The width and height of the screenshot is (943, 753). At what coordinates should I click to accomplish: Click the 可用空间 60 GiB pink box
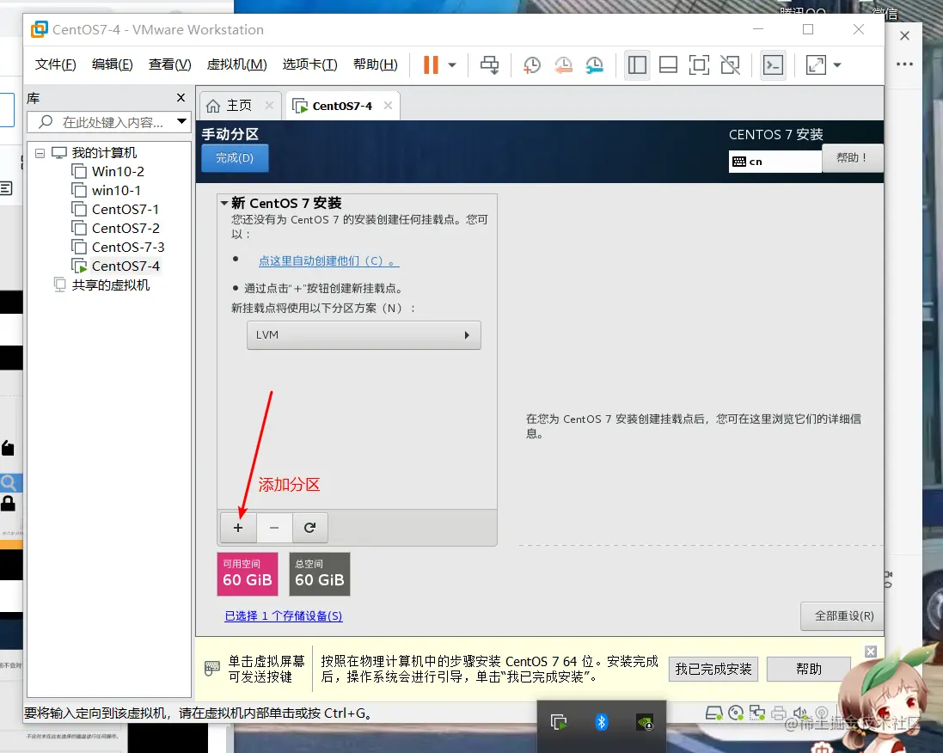coord(248,573)
